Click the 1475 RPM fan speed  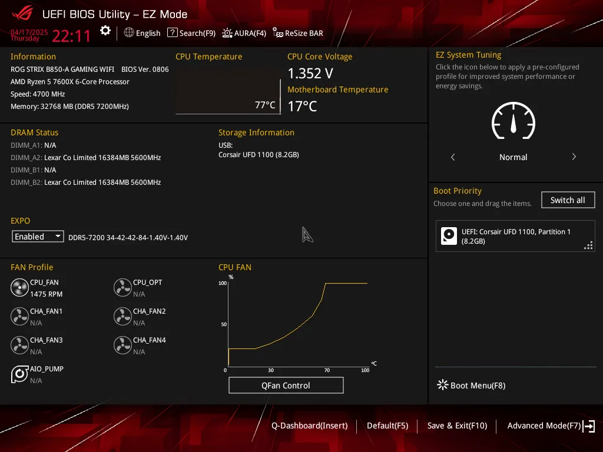(46, 294)
